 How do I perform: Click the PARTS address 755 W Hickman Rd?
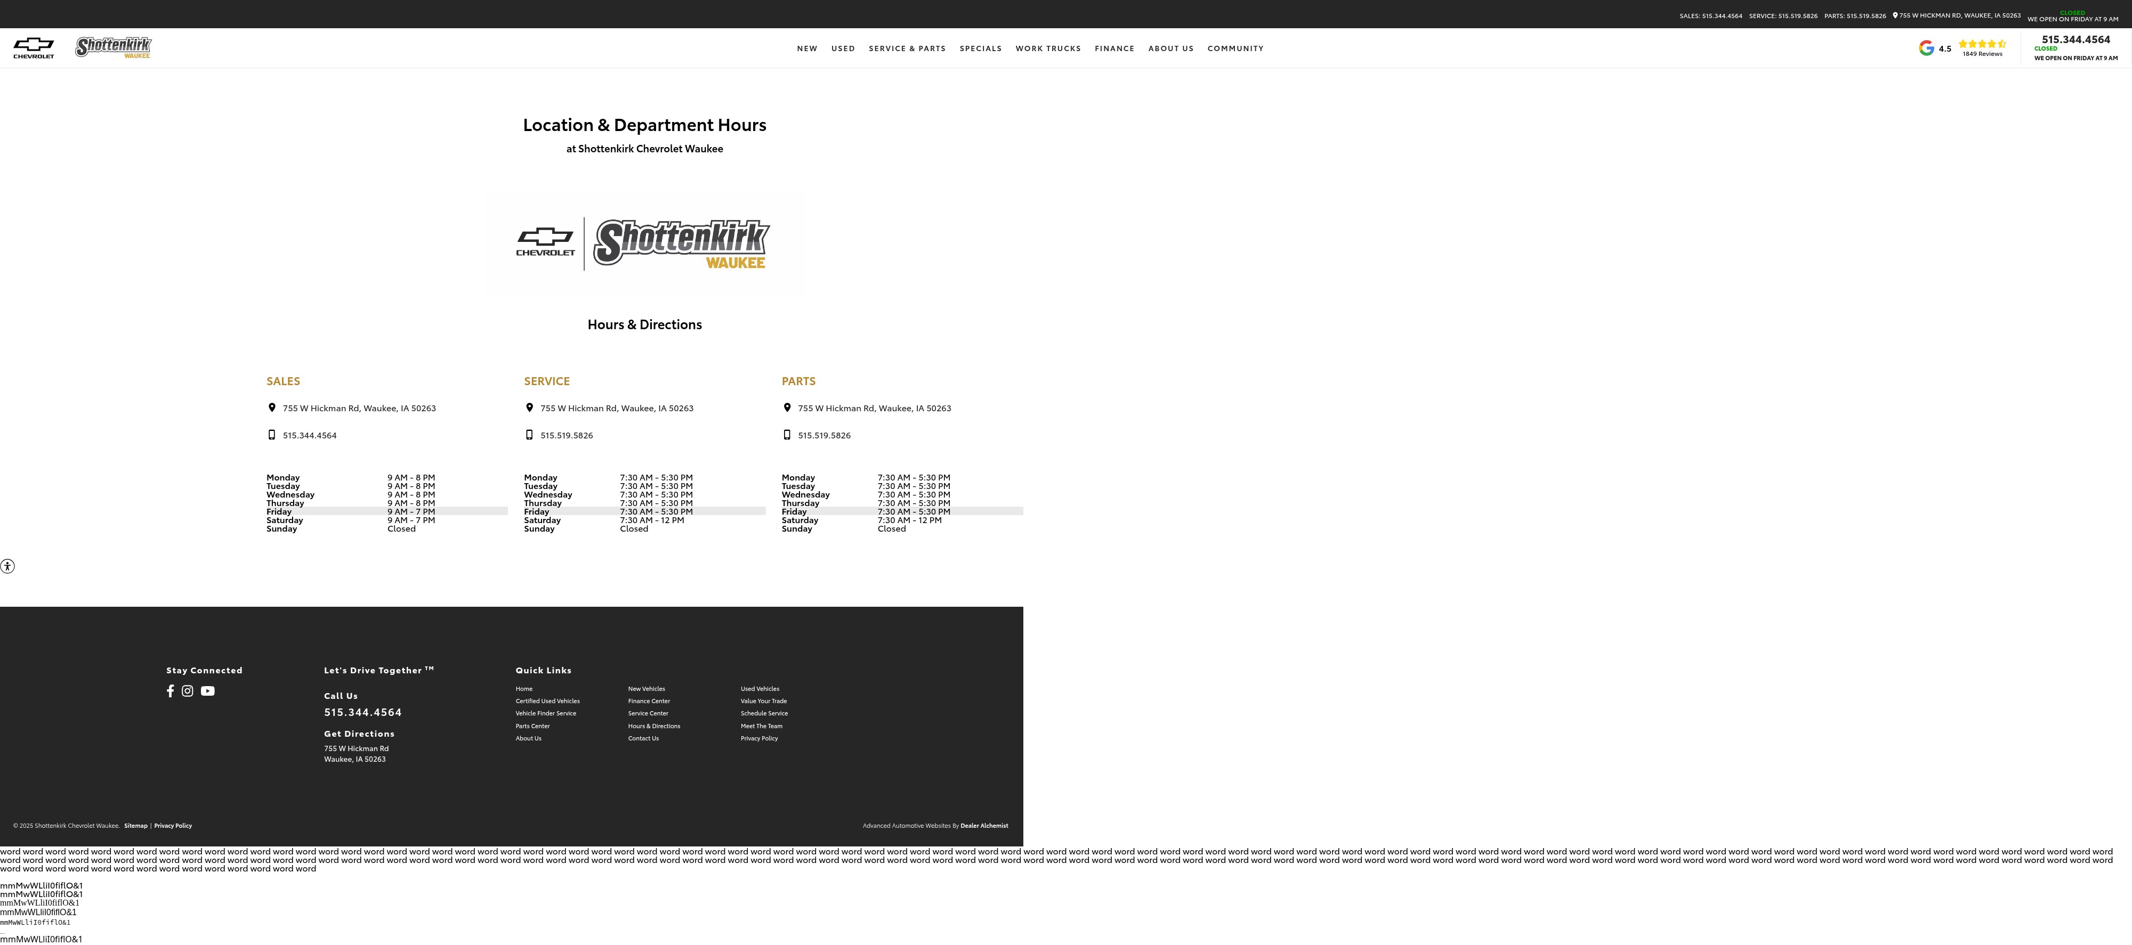click(874, 408)
